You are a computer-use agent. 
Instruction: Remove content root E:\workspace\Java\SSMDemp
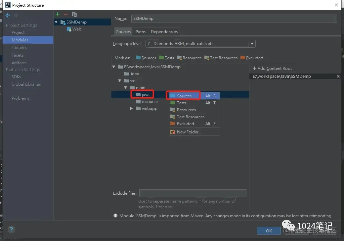pyautogui.click(x=338, y=76)
